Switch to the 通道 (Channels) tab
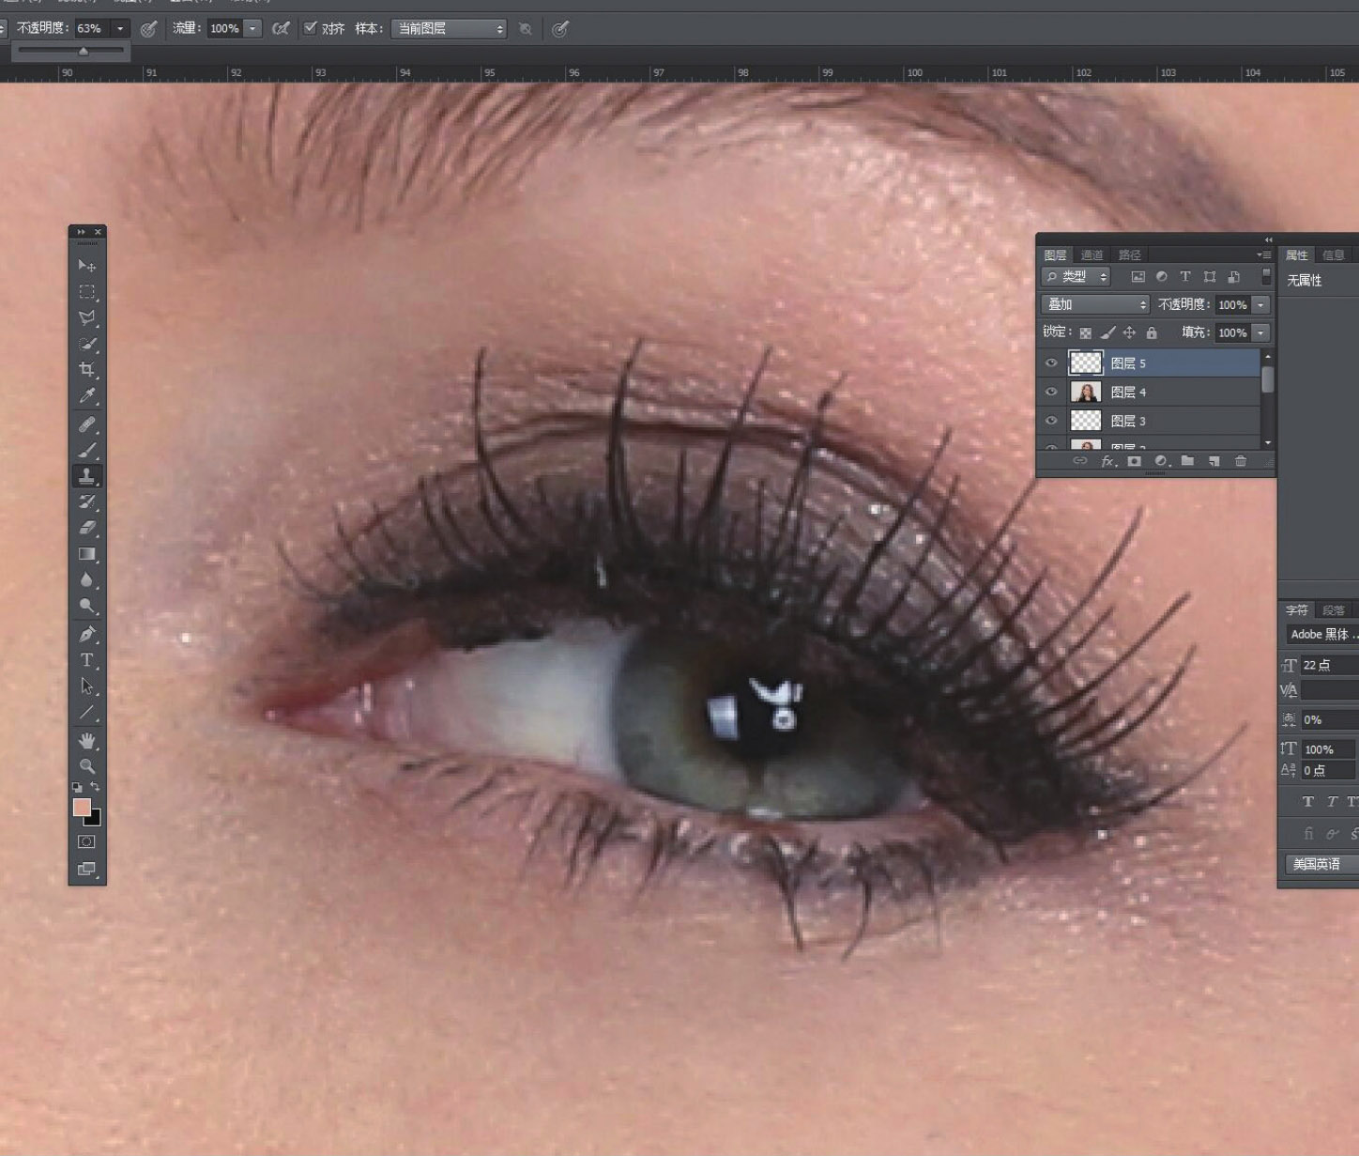1359x1156 pixels. coord(1092,255)
